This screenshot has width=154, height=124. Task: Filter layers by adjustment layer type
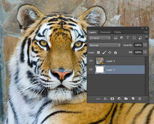tap(121, 38)
